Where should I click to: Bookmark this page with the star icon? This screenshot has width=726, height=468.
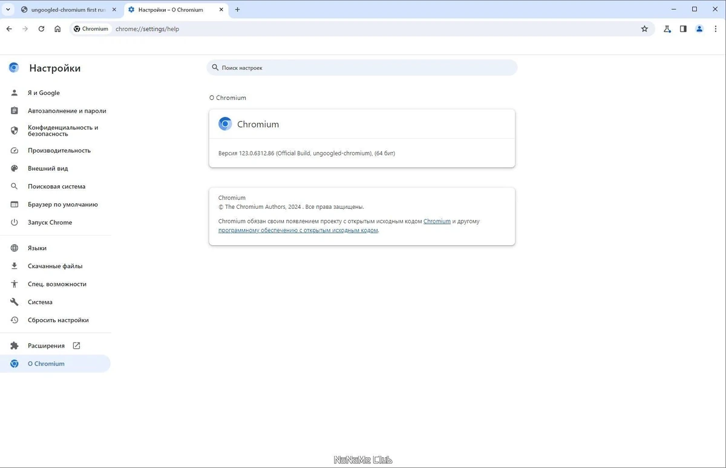(644, 28)
